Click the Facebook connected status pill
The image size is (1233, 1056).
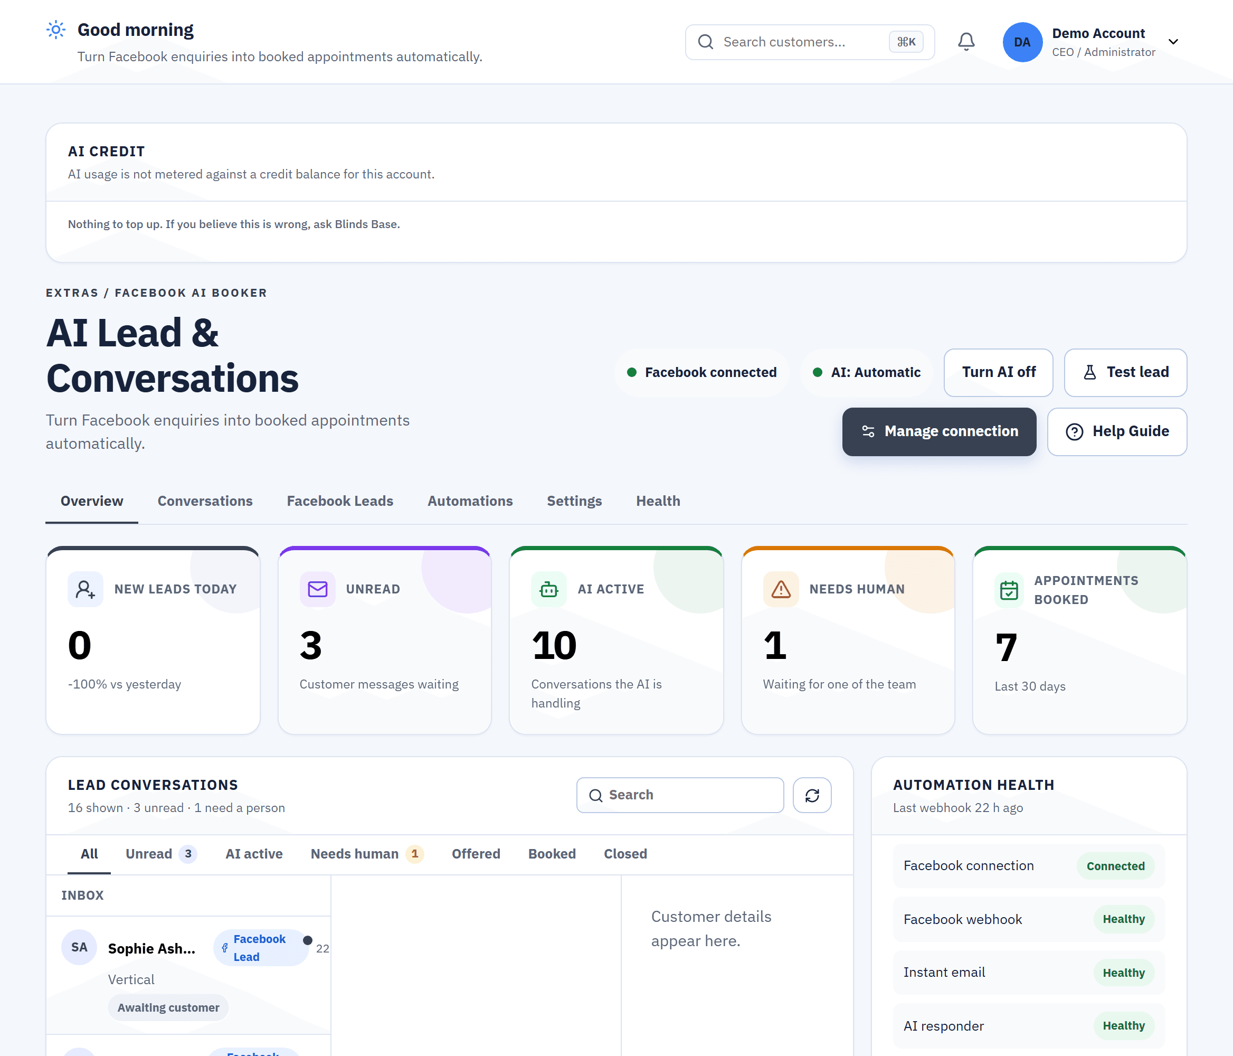(701, 373)
